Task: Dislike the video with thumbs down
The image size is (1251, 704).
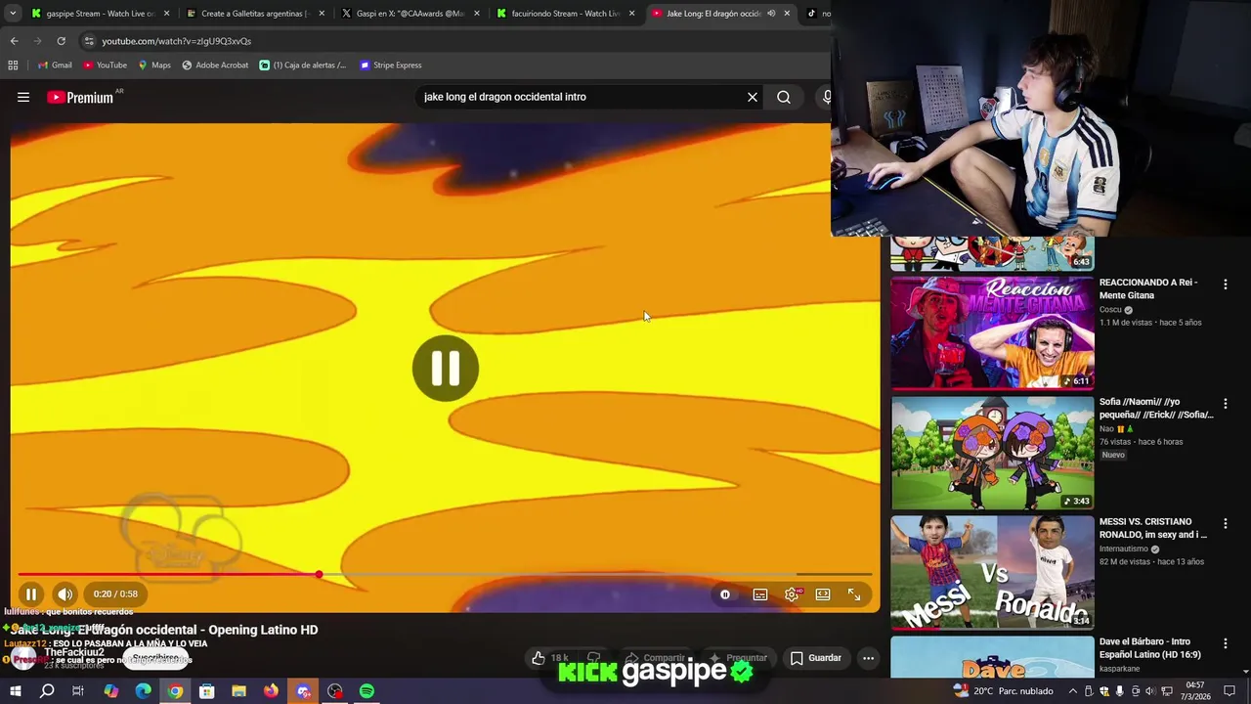Action: 593,658
